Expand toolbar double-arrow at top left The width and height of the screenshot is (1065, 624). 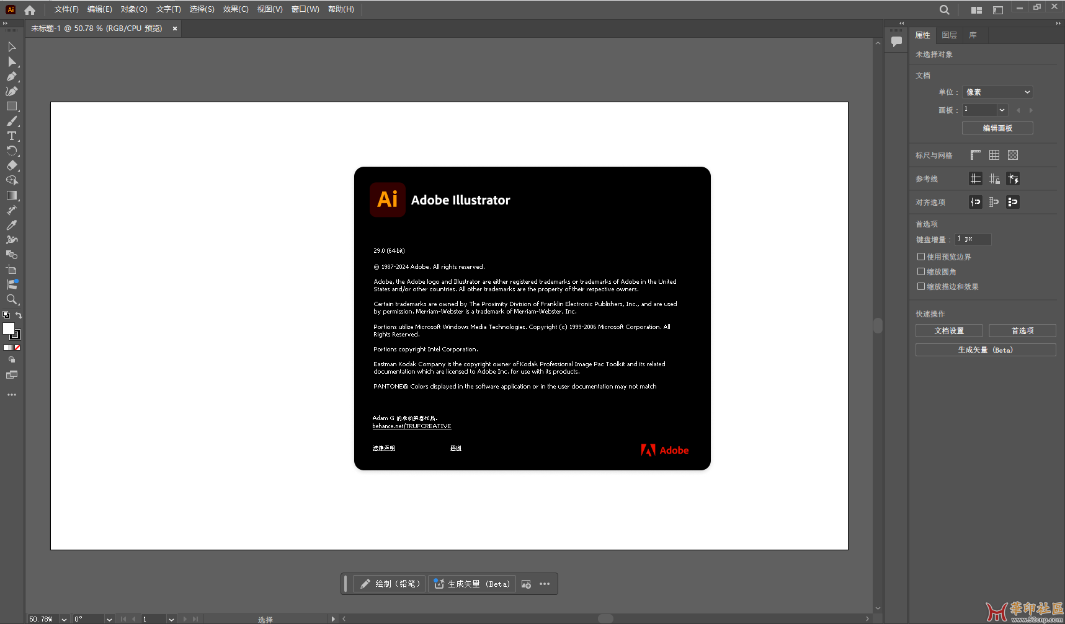(5, 24)
